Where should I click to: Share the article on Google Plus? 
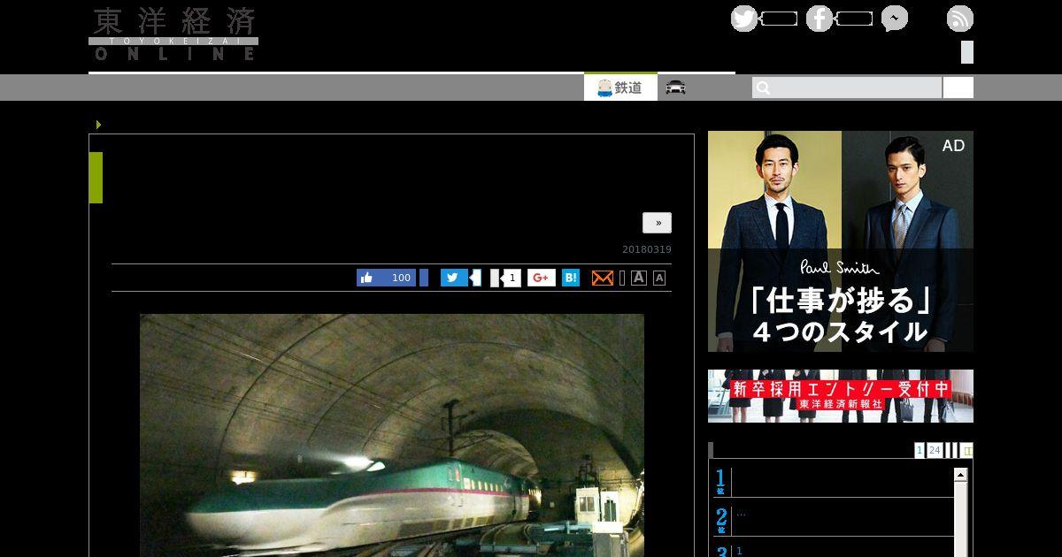pyautogui.click(x=542, y=278)
